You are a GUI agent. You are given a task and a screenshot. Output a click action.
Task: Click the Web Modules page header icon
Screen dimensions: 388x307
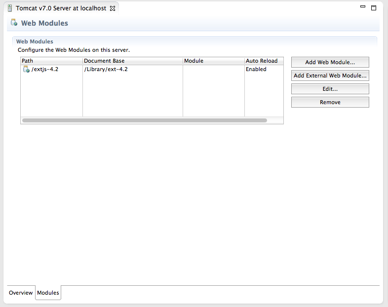pos(14,23)
